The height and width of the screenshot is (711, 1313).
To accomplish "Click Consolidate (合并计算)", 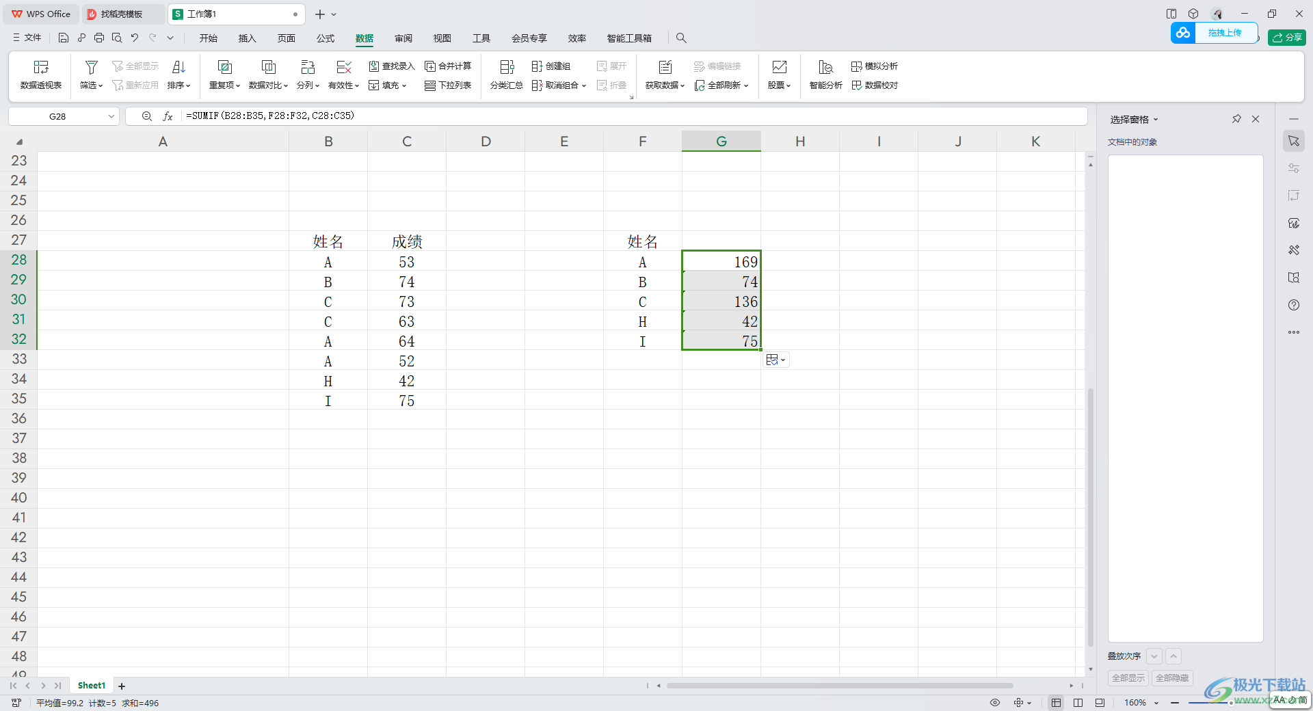I will coord(448,66).
